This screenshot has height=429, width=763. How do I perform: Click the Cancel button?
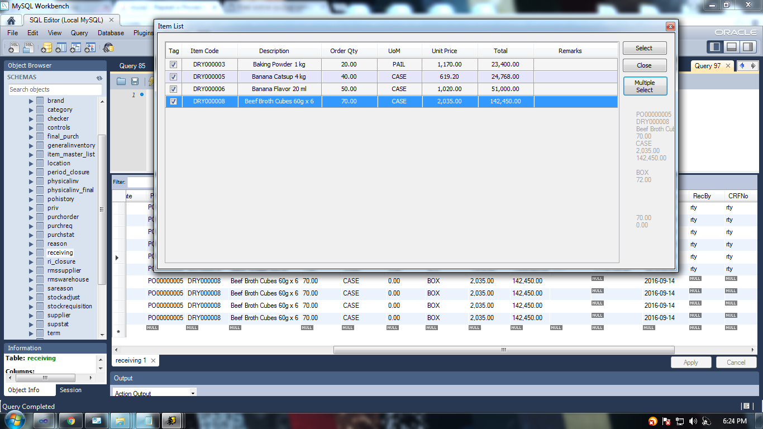736,363
